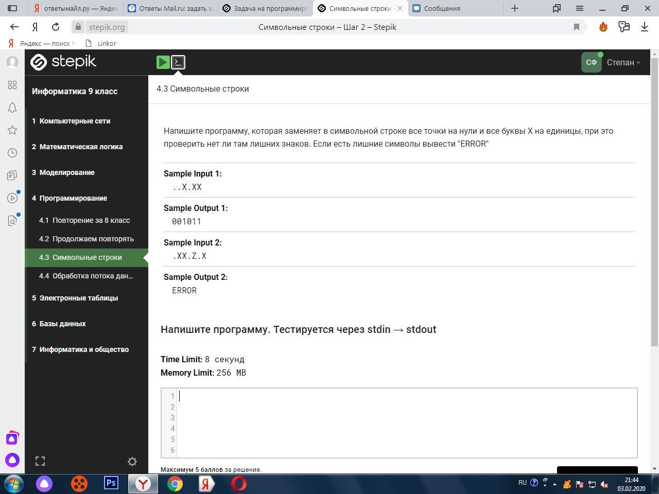
Task: Click the stepik.org address field
Action: pos(107,27)
